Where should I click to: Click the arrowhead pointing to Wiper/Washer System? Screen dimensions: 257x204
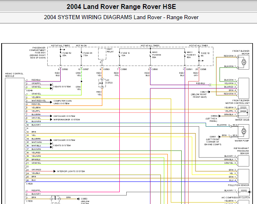click(x=51, y=120)
